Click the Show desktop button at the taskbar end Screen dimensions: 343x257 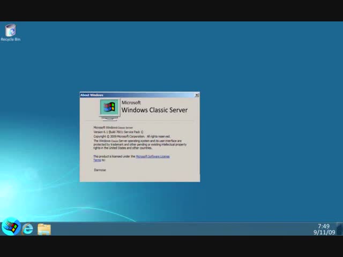(339, 229)
